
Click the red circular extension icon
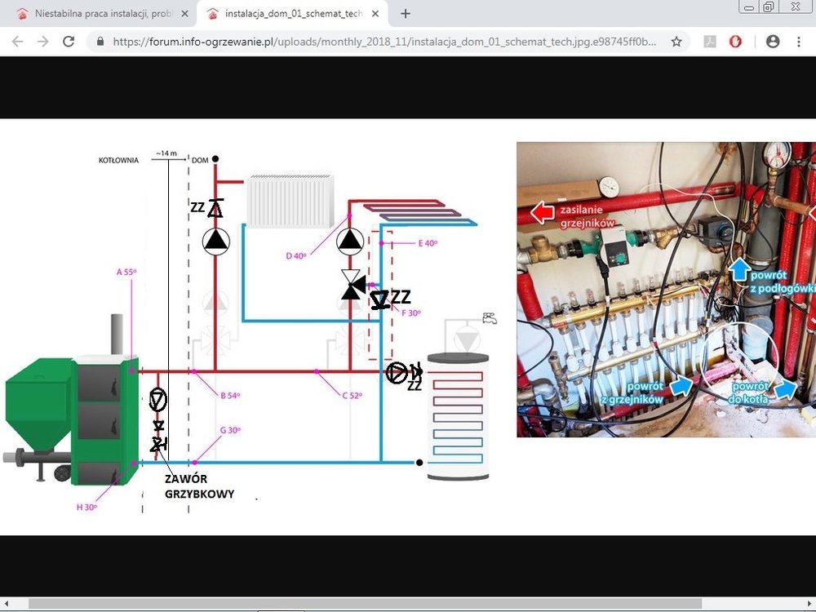[735, 42]
